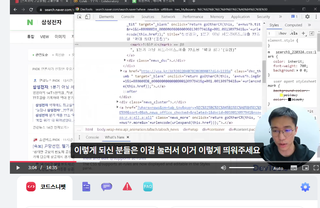320x208 pixels.
Task: Change the Auto quality setting
Action: [x=278, y=168]
